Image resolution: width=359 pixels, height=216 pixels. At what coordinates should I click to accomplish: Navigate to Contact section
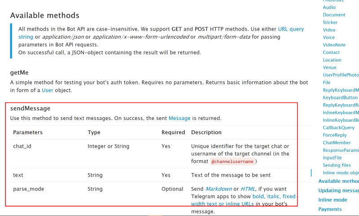pyautogui.click(x=331, y=53)
